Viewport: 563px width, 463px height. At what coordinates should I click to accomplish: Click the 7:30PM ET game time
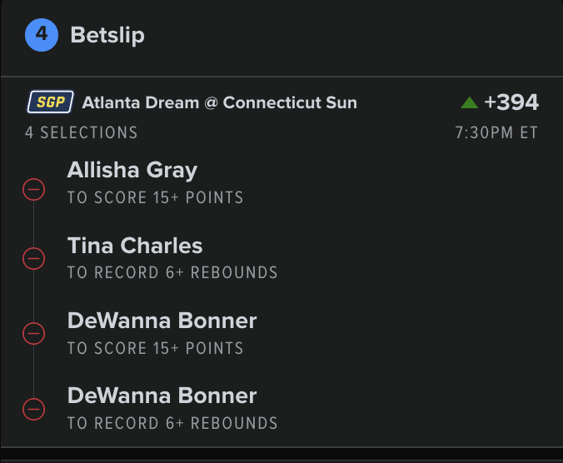[x=497, y=132]
